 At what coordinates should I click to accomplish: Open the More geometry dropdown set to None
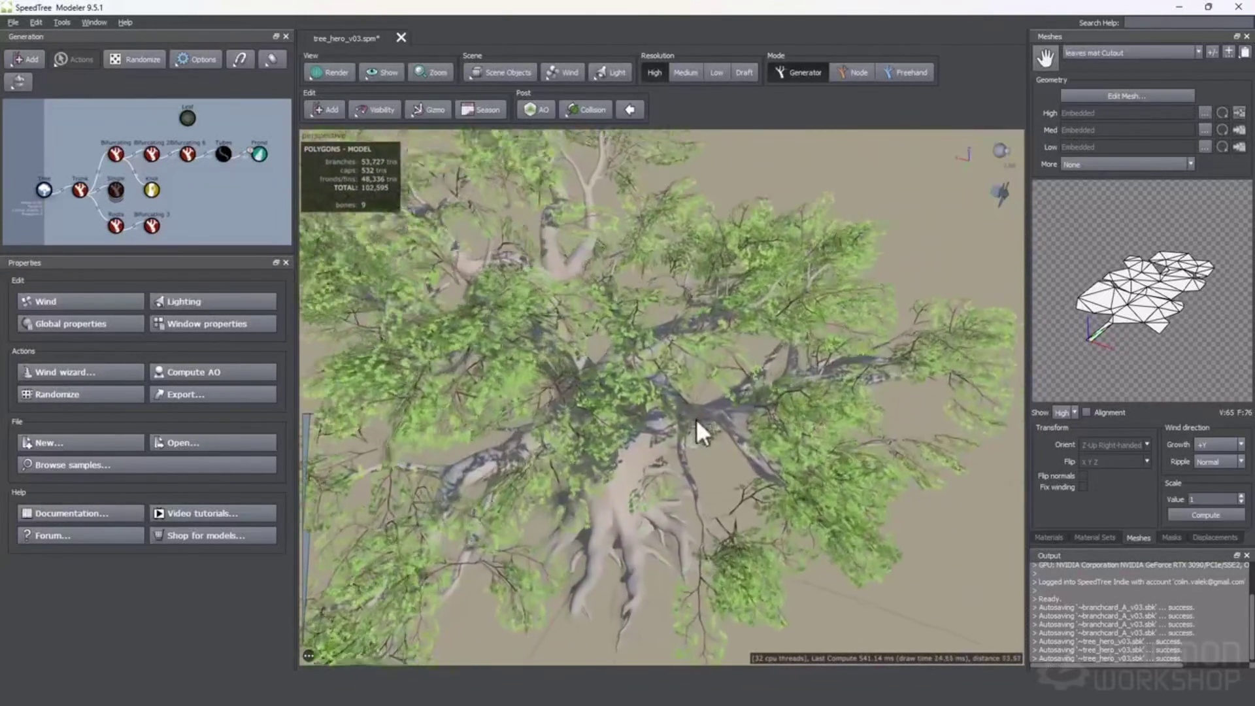(1128, 164)
